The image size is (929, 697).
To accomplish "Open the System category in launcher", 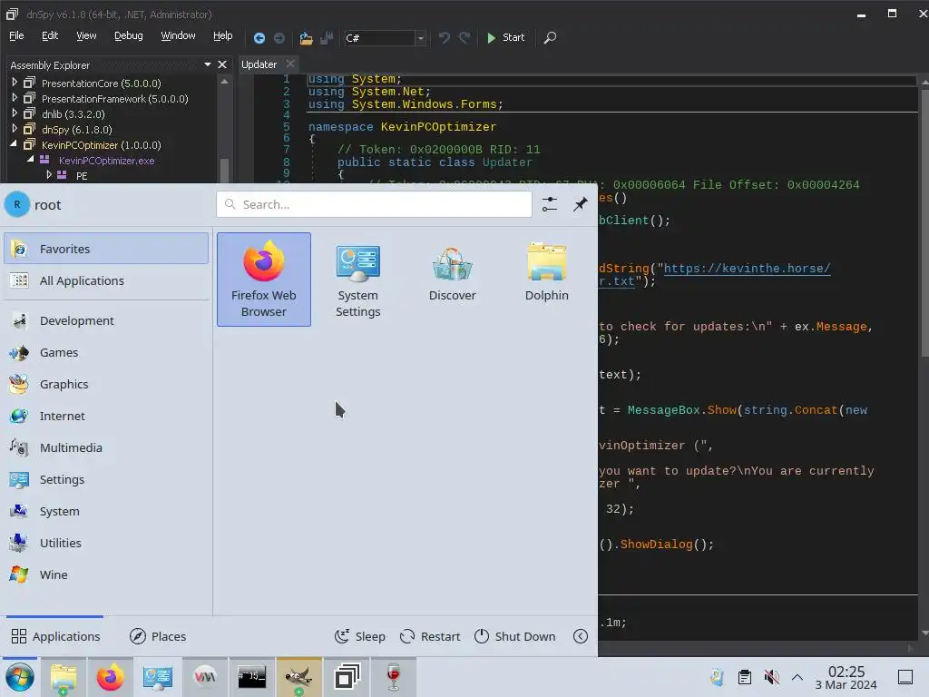I will point(106,511).
